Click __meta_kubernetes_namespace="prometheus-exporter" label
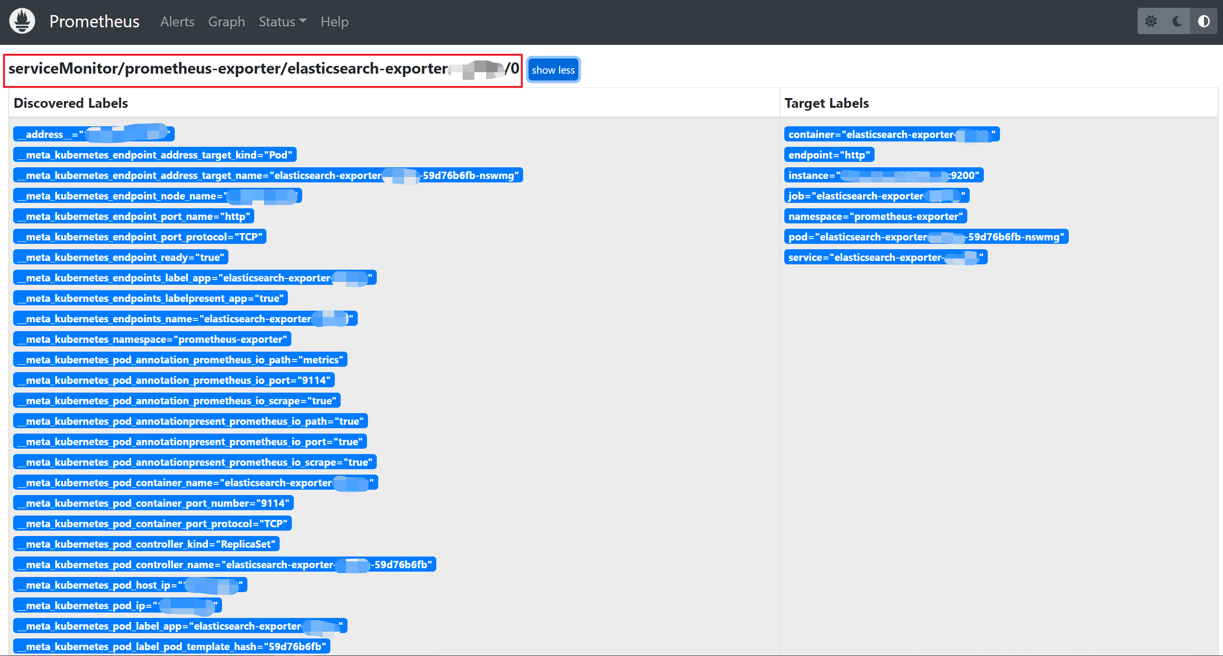Viewport: 1223px width, 656px height. click(x=152, y=339)
